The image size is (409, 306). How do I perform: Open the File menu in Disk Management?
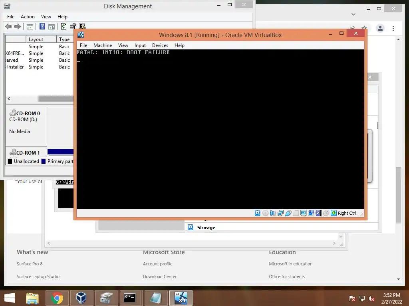coord(11,17)
